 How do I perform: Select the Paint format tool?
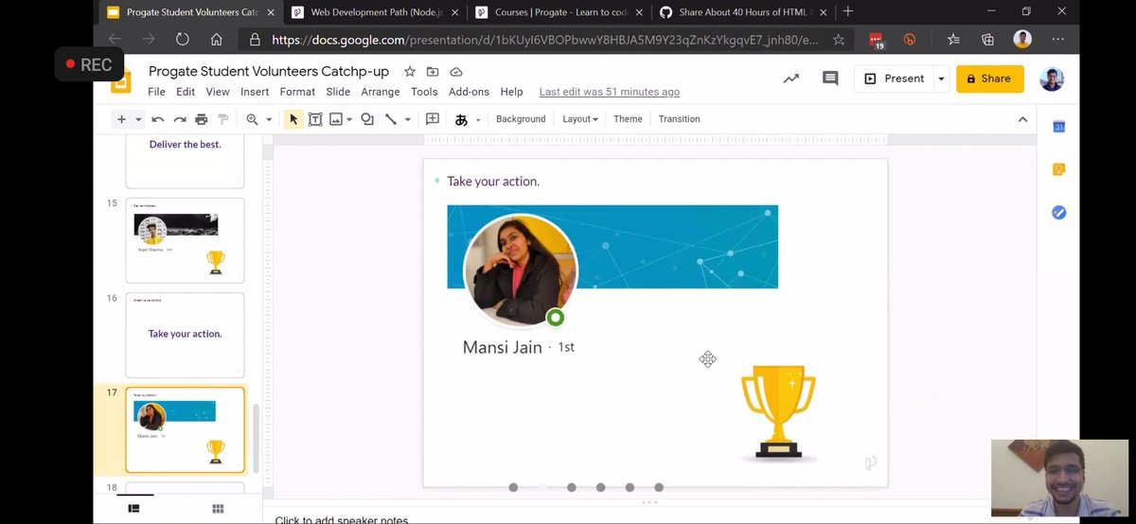pos(223,119)
